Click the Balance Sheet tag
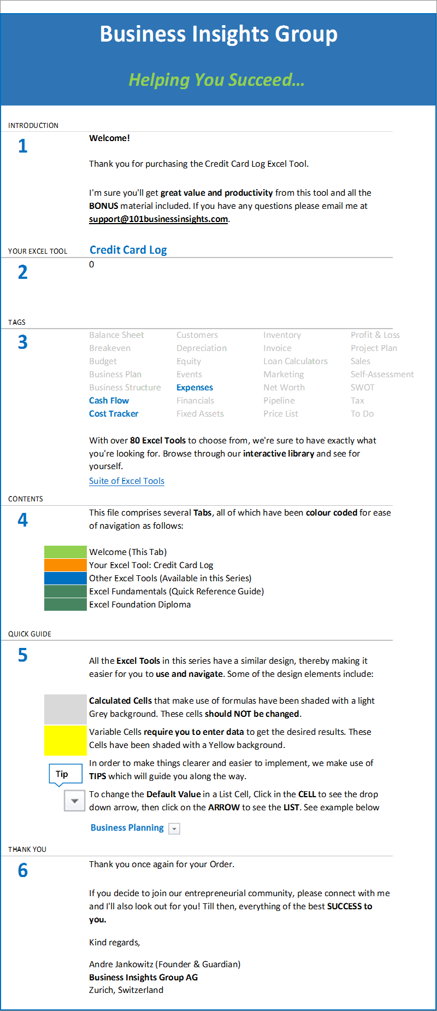 coord(117,335)
